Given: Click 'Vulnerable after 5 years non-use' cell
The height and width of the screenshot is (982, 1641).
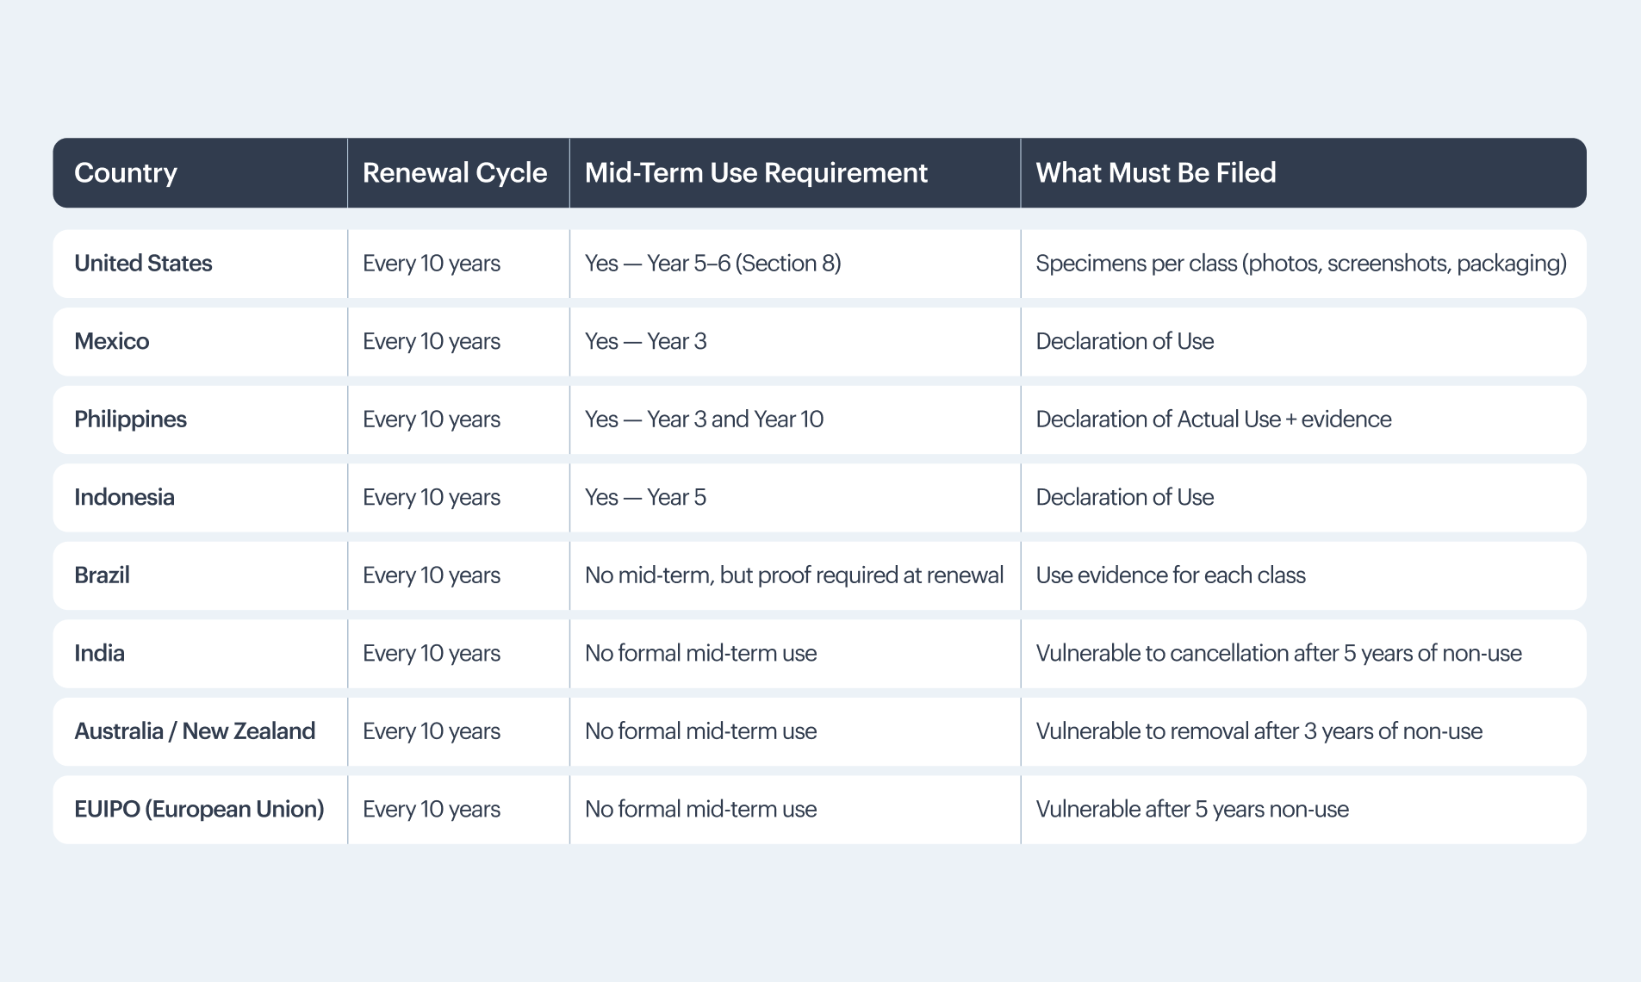Looking at the screenshot, I should (x=1191, y=809).
